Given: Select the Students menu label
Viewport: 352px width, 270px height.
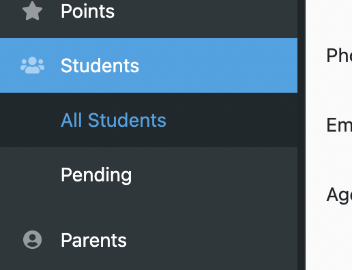Looking at the screenshot, I should click(x=100, y=65).
